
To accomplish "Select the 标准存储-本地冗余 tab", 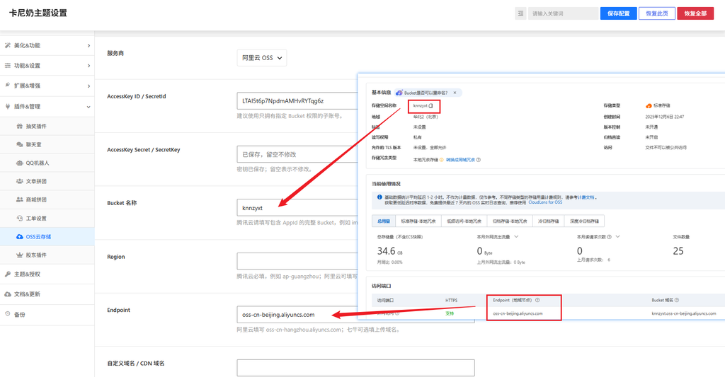I will tap(418, 221).
